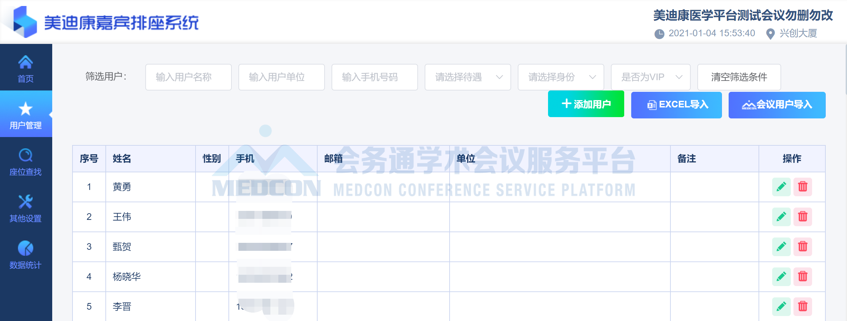Delete user 黄勇 with trash icon

coord(802,187)
